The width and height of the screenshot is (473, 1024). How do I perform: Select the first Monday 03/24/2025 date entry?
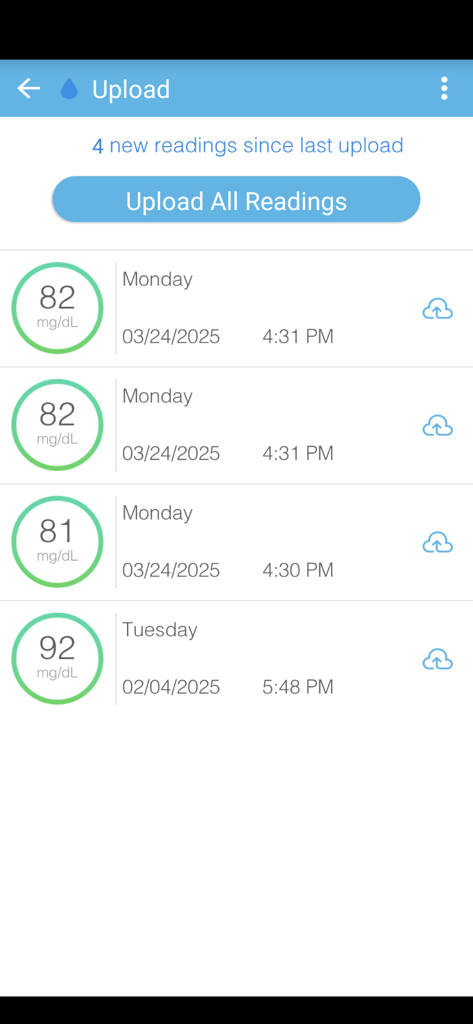(171, 336)
